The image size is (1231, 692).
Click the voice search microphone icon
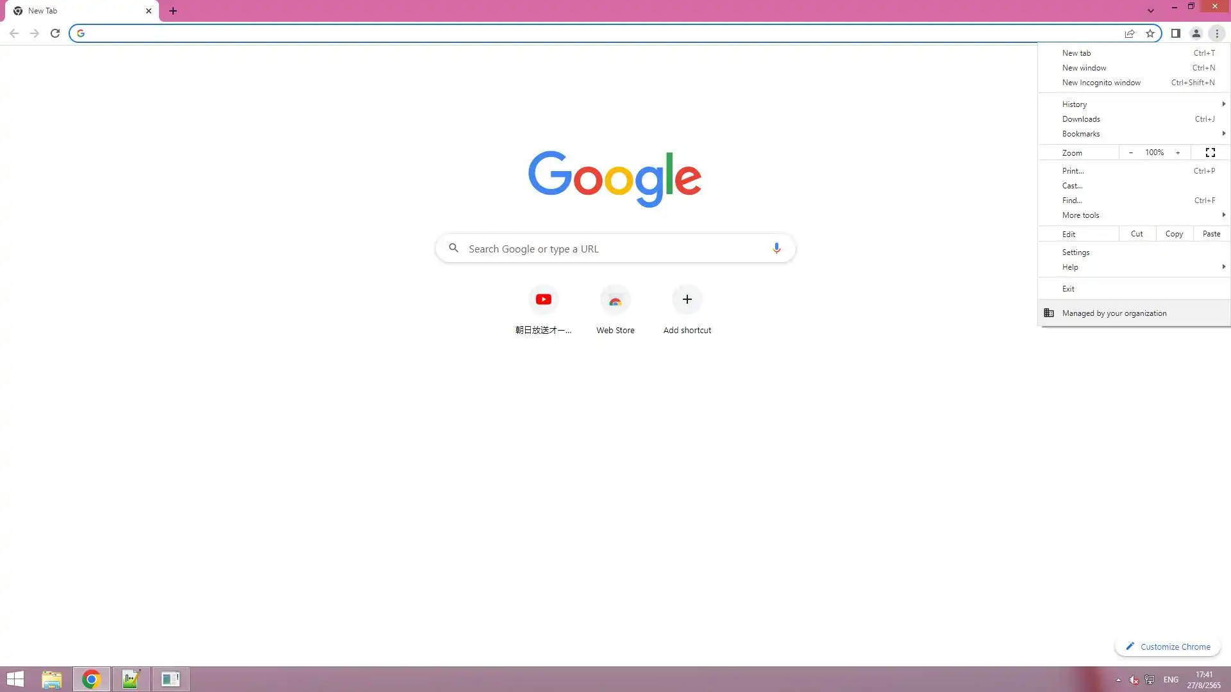[x=776, y=249]
